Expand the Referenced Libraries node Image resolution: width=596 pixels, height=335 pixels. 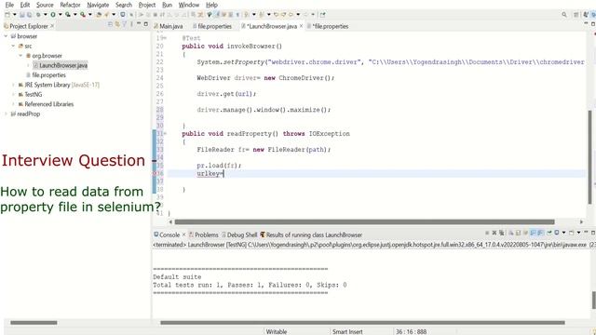click(x=13, y=104)
